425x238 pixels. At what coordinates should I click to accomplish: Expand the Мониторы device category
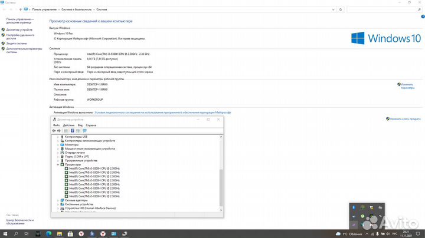(x=58, y=144)
